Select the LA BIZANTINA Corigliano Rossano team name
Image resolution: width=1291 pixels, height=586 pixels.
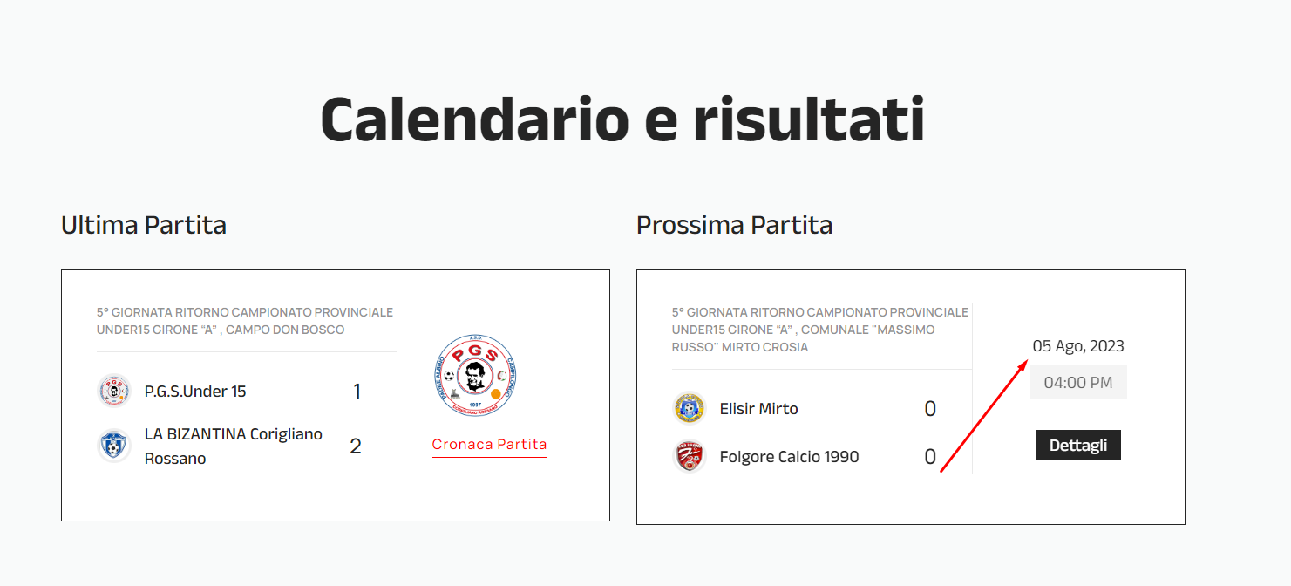tap(233, 446)
